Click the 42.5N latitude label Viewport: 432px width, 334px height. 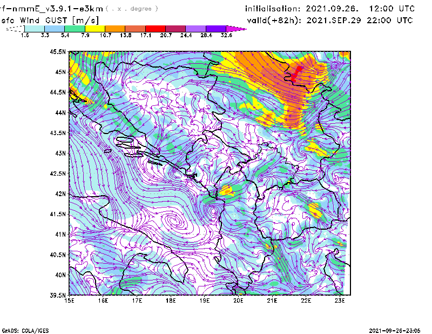pos(58,173)
